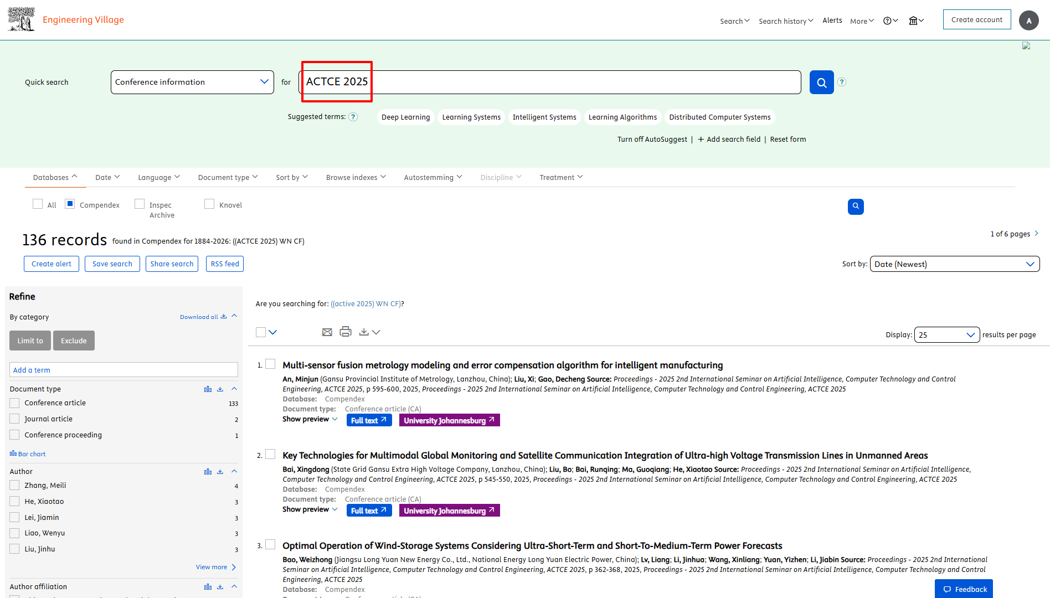This screenshot has width=1050, height=598.
Task: Click the Engineering Village tree logo
Action: coord(21,19)
